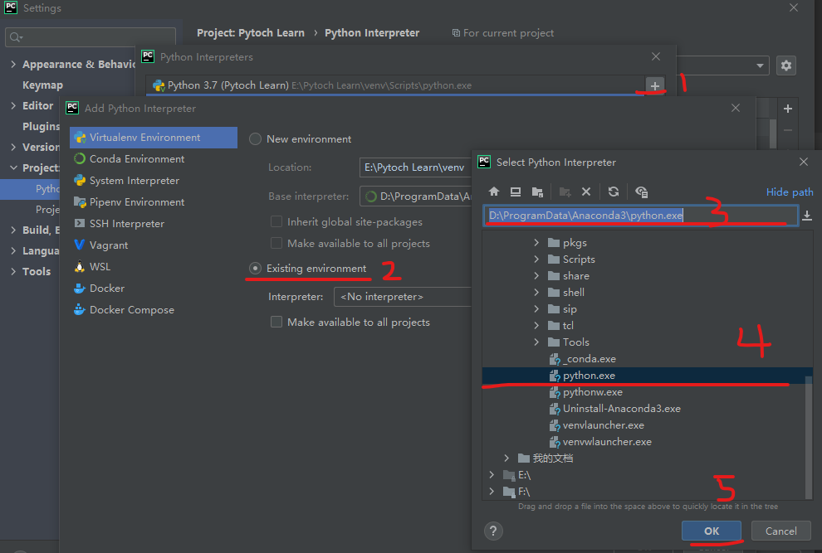Click the Location field E:\Pytoch Learn\venv

pyautogui.click(x=415, y=167)
